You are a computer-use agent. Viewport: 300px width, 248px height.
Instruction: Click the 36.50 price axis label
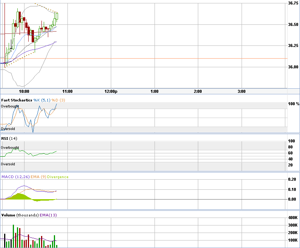[293, 24]
